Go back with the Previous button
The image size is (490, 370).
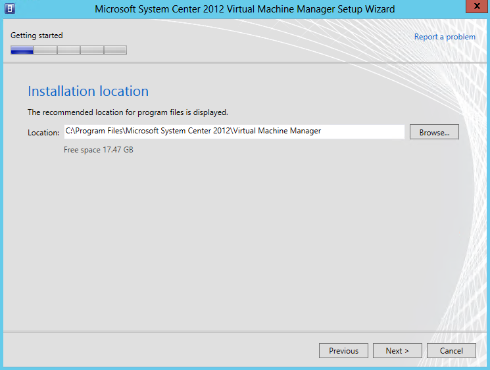(x=343, y=351)
